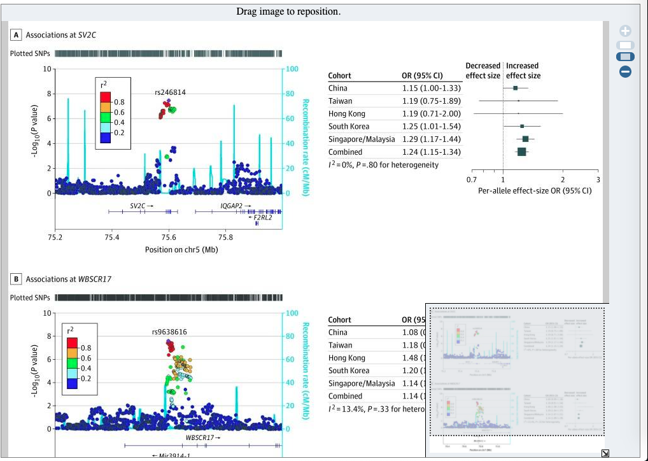Click the panel B label box
648x461 pixels.
[16, 279]
